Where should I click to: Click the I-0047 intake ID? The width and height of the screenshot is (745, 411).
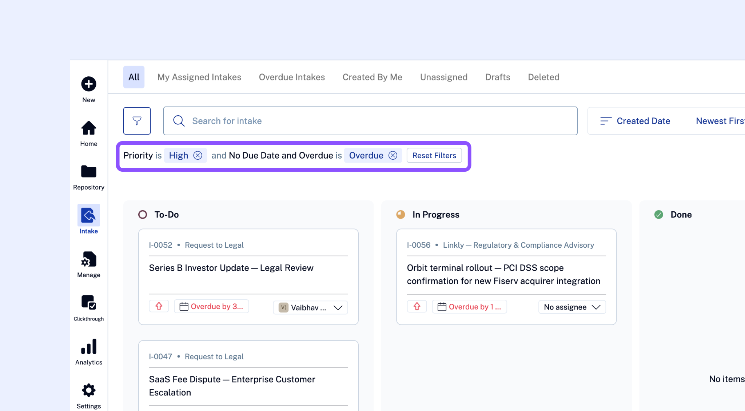160,356
